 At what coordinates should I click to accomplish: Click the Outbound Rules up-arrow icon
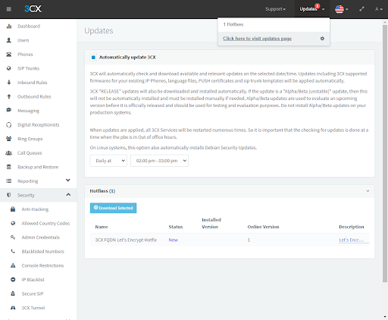(9, 96)
